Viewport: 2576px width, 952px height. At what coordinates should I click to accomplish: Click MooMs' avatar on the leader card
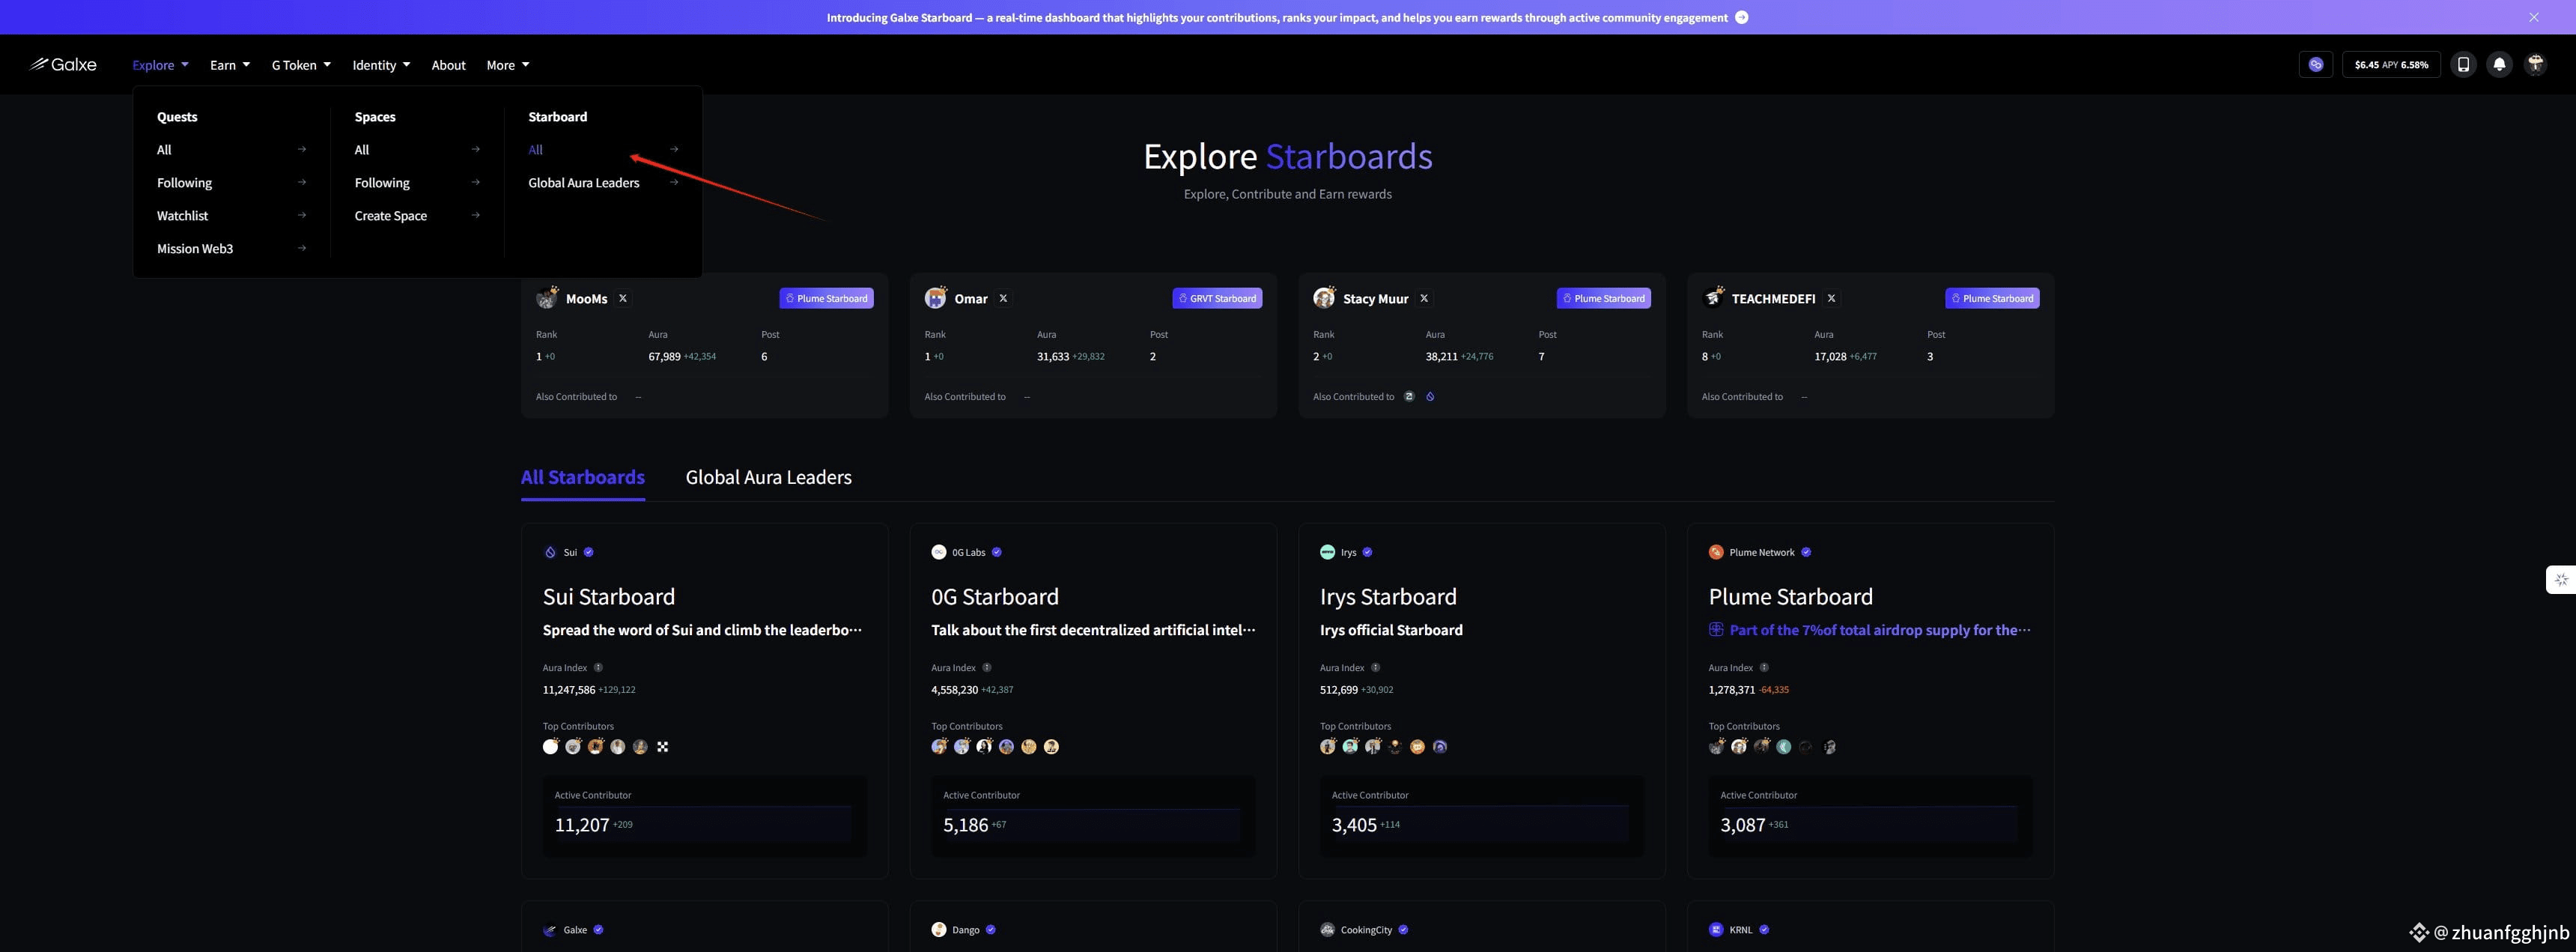point(547,298)
